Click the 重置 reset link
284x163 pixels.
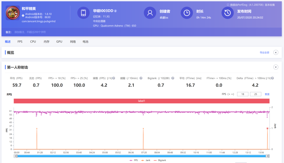[267, 94]
